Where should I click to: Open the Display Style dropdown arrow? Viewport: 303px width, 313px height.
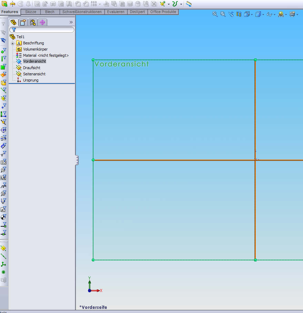pos(263,14)
